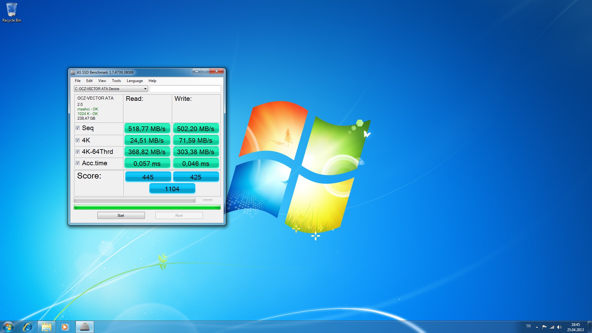Click the gray current-test progress bar

[x=134, y=200]
